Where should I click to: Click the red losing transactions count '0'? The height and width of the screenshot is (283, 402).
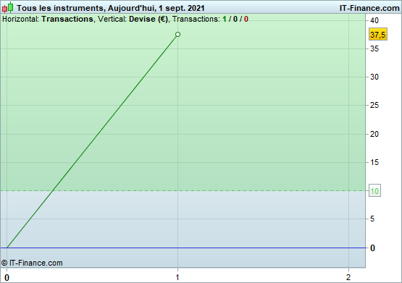246,19
